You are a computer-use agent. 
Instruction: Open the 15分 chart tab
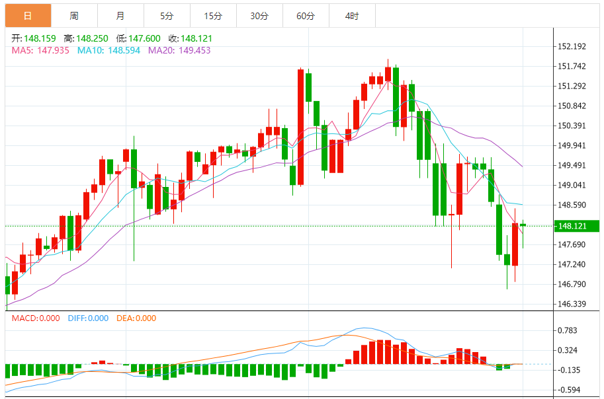pyautogui.click(x=213, y=16)
